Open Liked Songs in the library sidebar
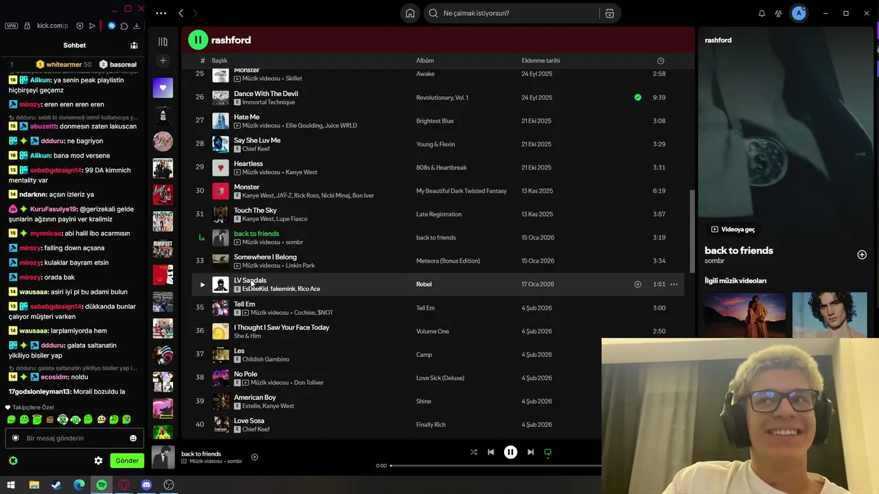This screenshot has height=494, width=879. coord(163,88)
